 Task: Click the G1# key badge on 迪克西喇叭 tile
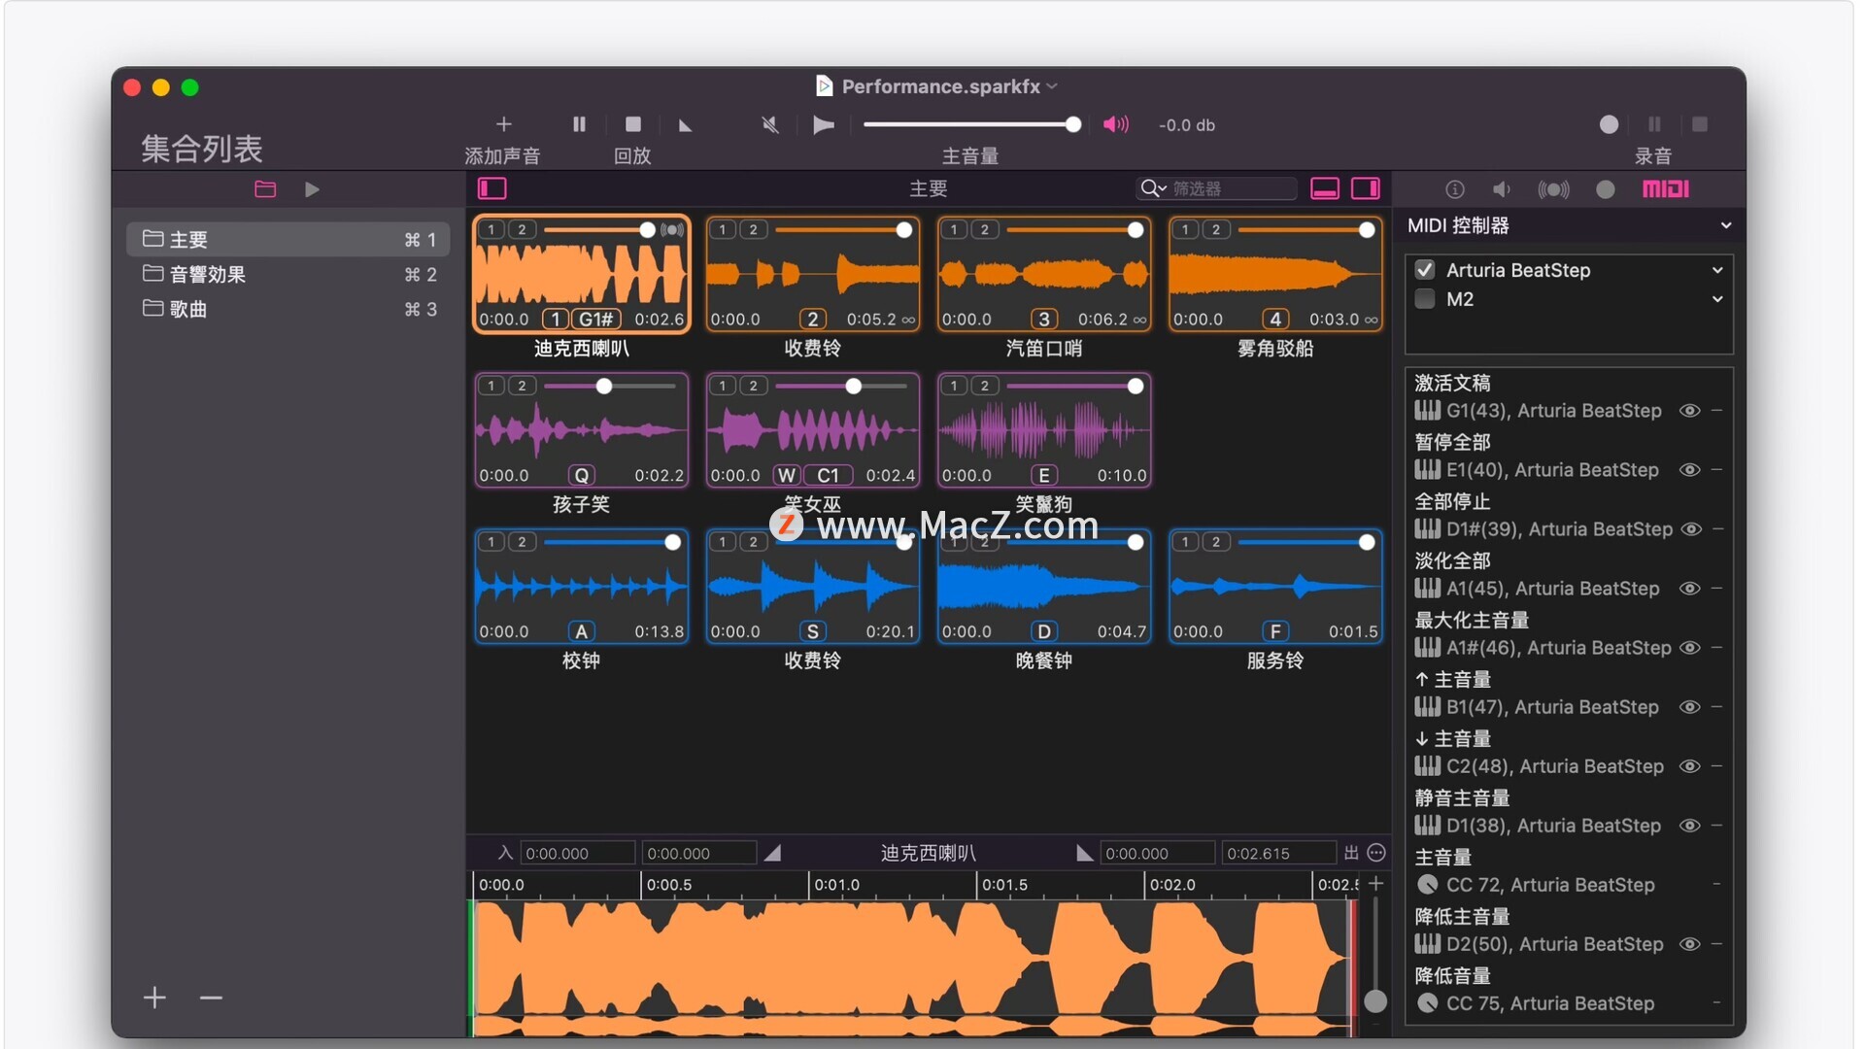pyautogui.click(x=596, y=320)
